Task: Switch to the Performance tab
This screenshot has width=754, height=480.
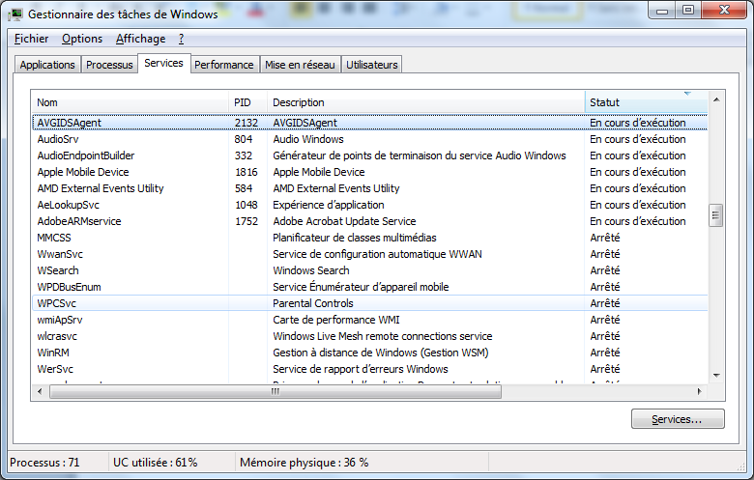Action: click(x=223, y=65)
